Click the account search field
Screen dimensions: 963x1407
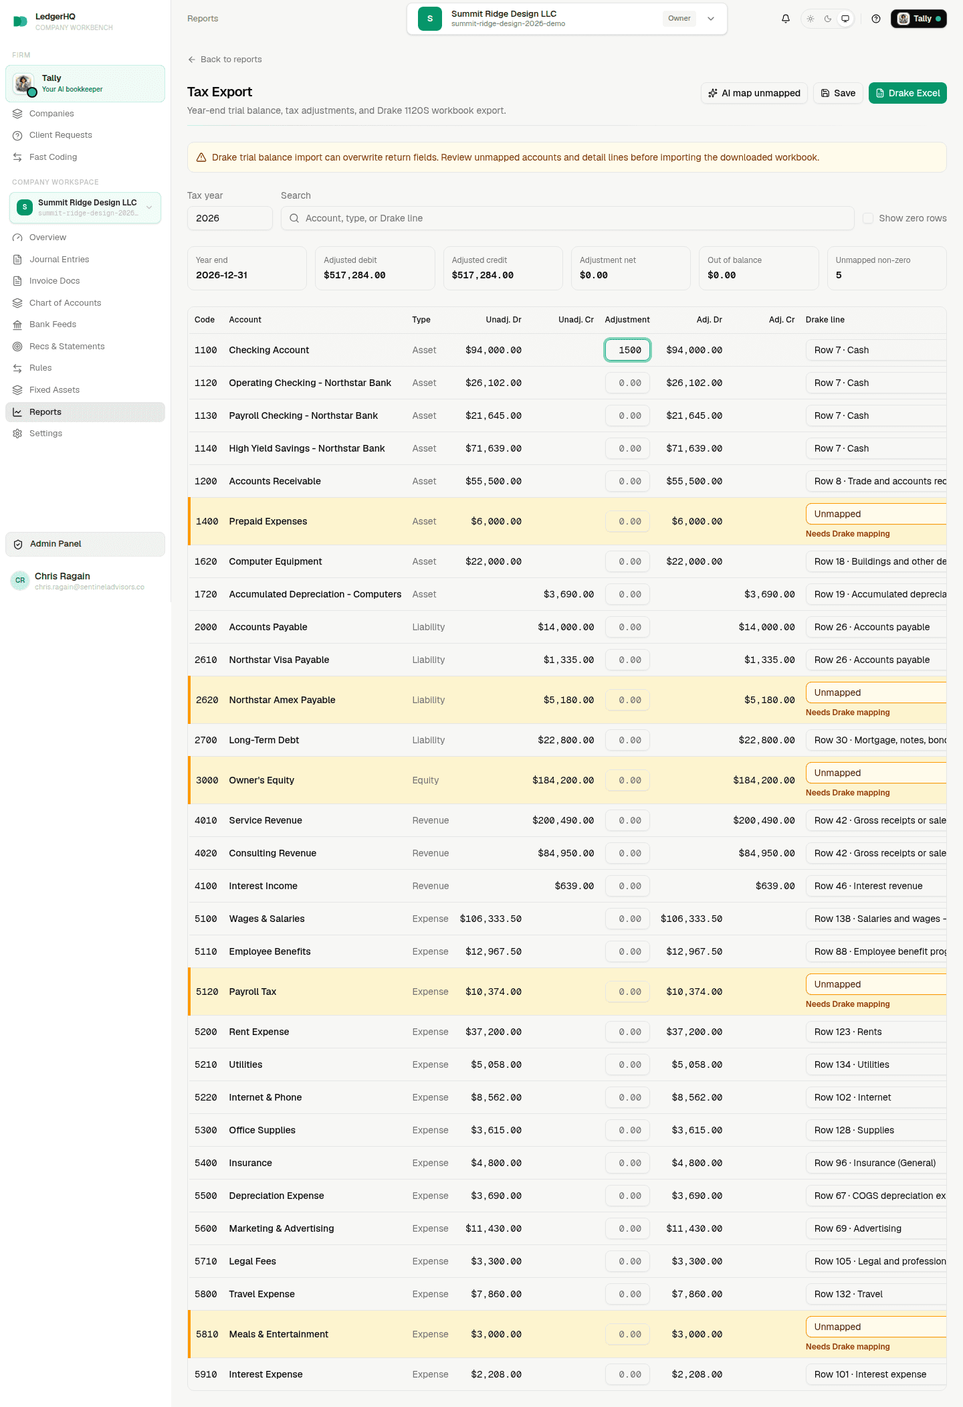(x=567, y=218)
